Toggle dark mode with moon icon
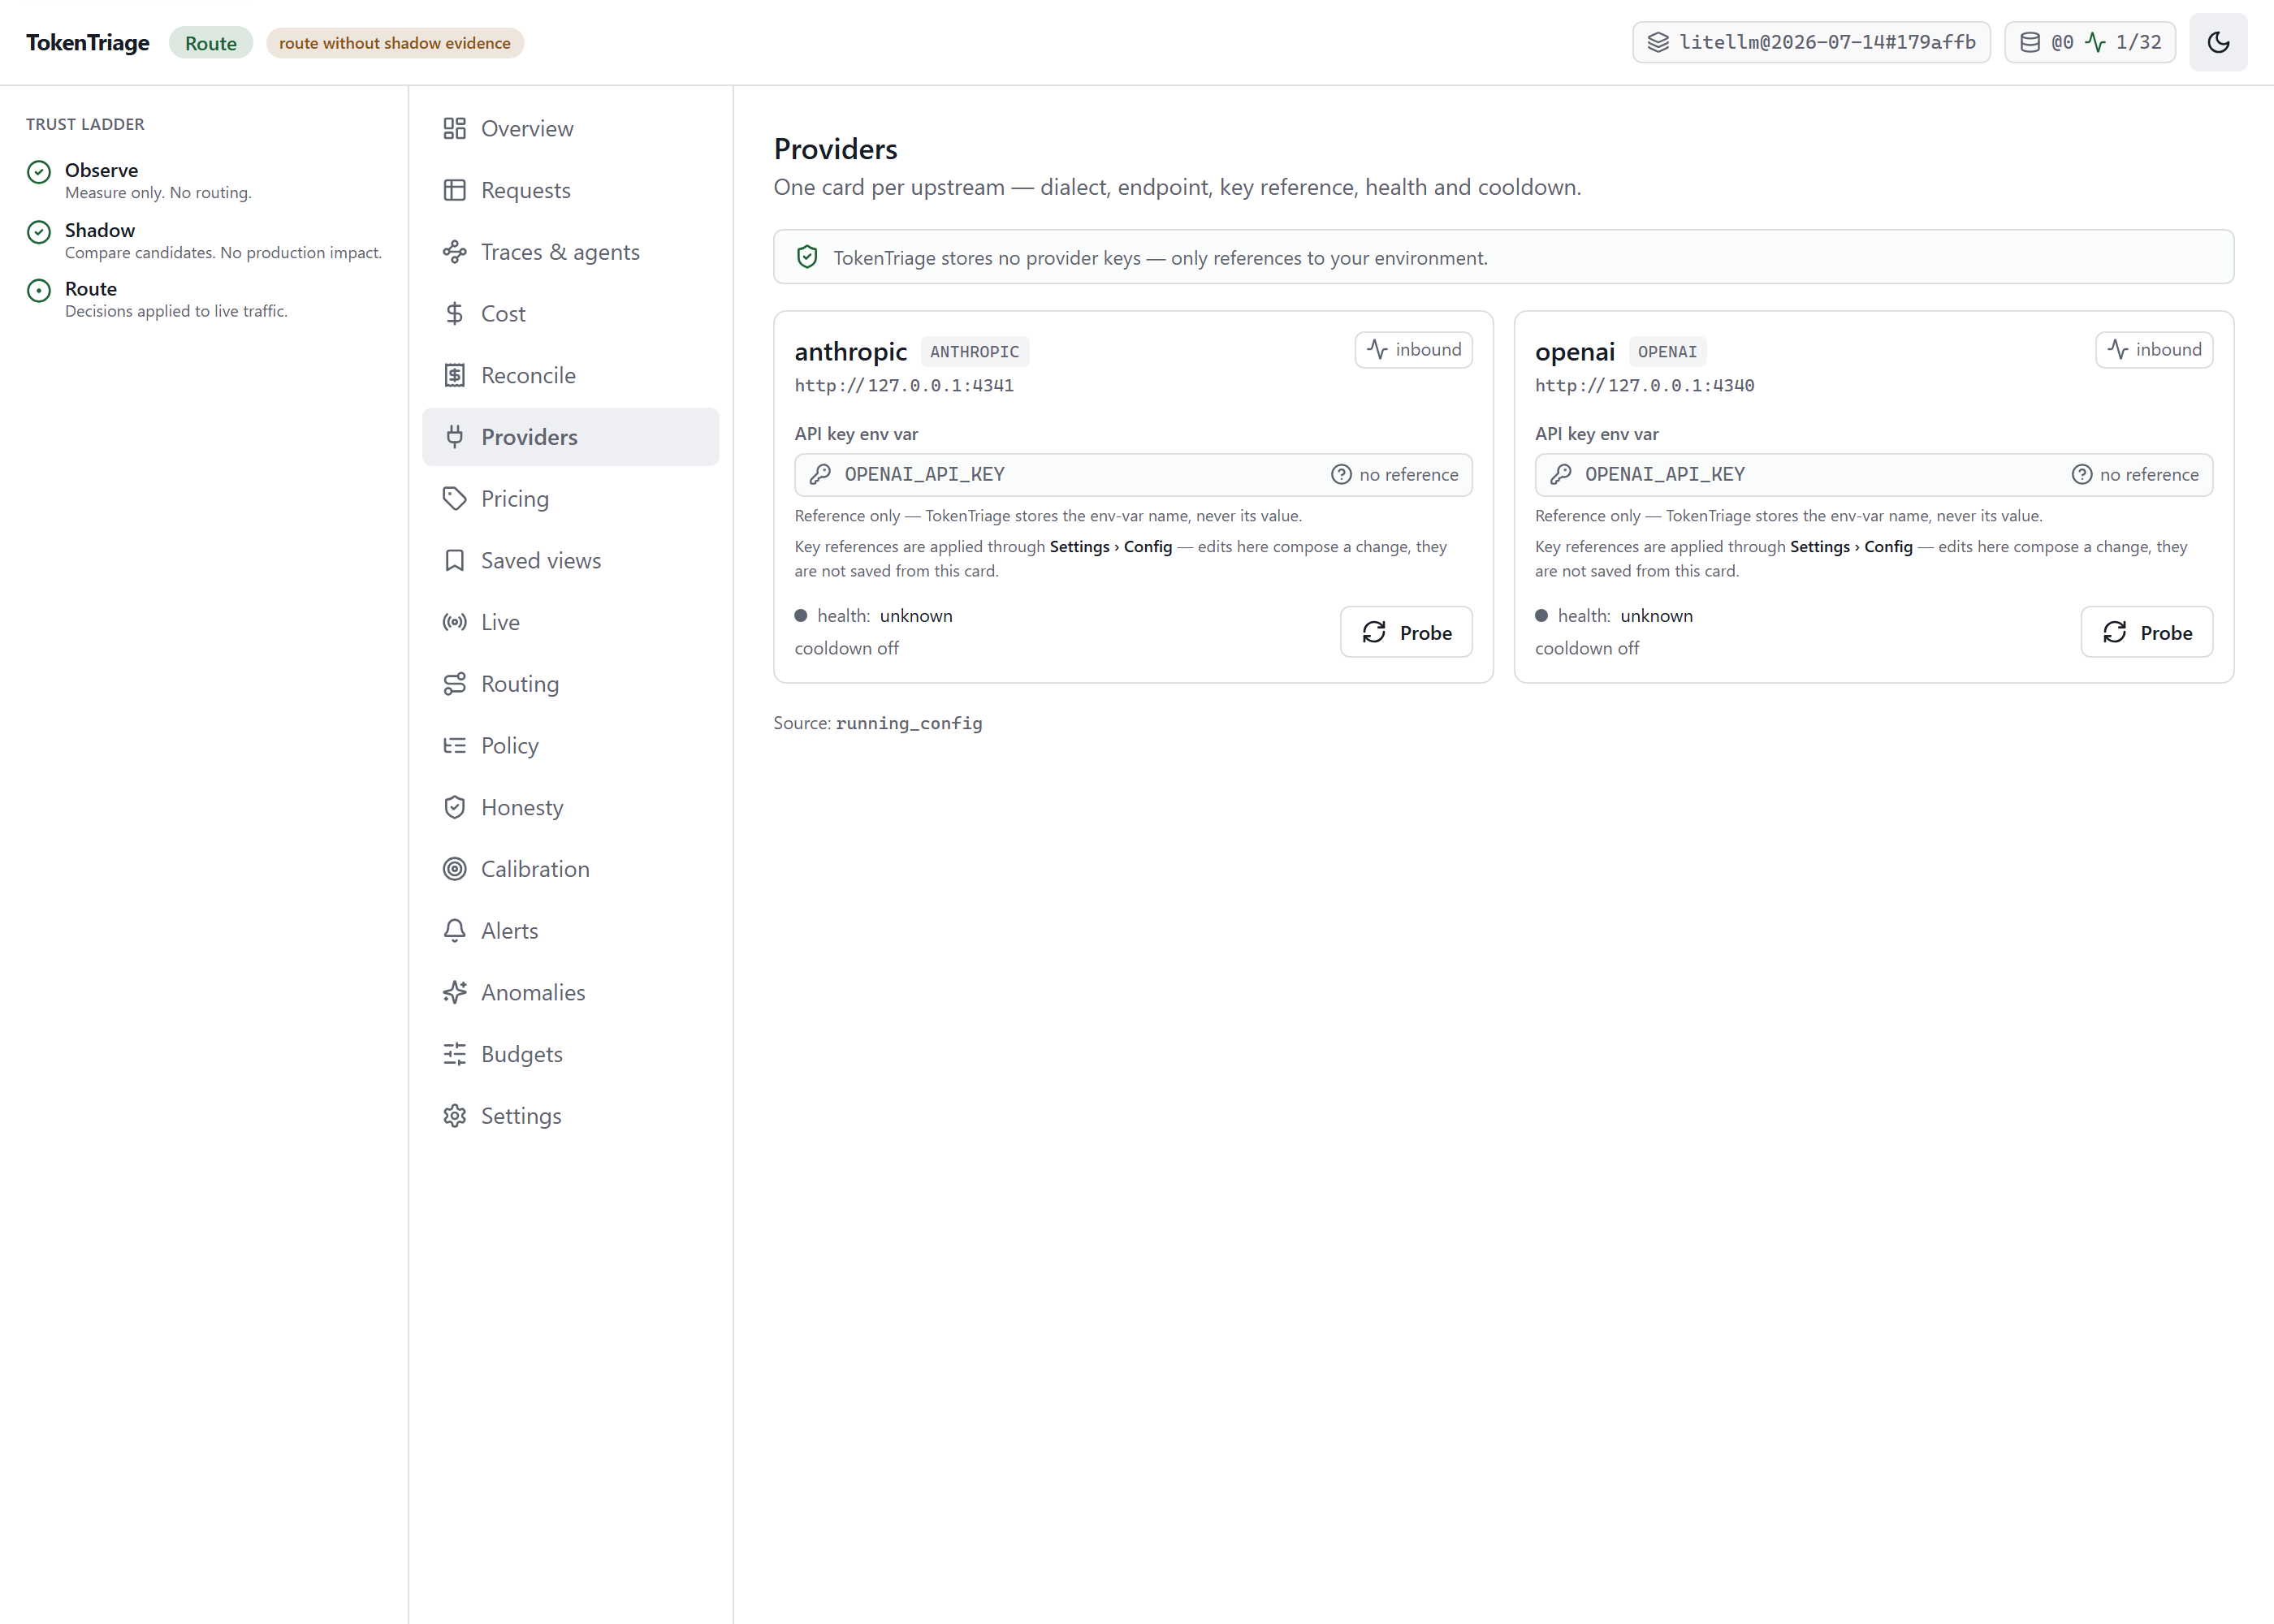 tap(2218, 42)
